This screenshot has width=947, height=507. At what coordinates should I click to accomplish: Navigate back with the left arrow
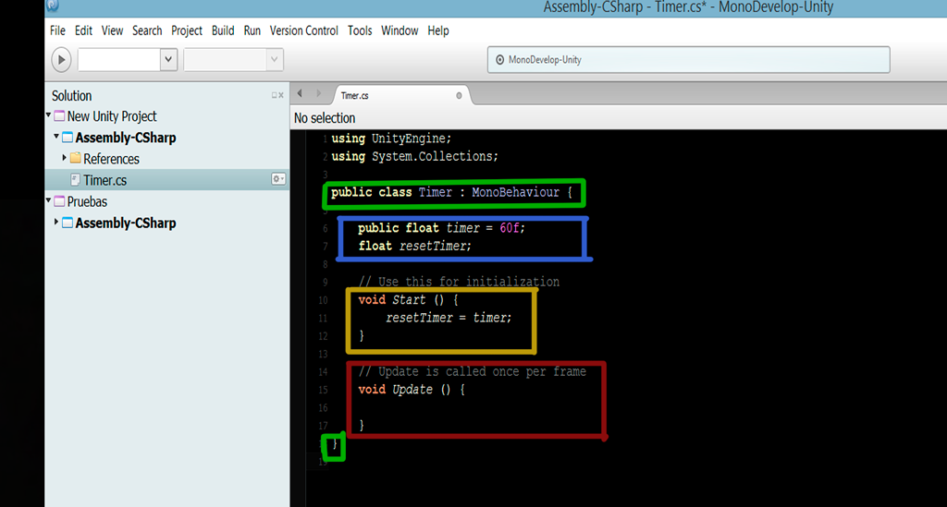pos(301,93)
